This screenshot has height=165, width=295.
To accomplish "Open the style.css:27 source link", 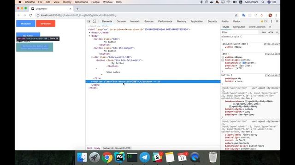I will [x=271, y=44].
